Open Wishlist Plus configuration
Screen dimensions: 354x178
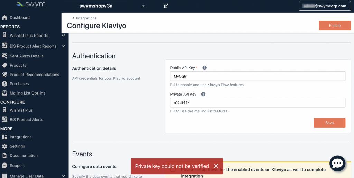[21, 110]
